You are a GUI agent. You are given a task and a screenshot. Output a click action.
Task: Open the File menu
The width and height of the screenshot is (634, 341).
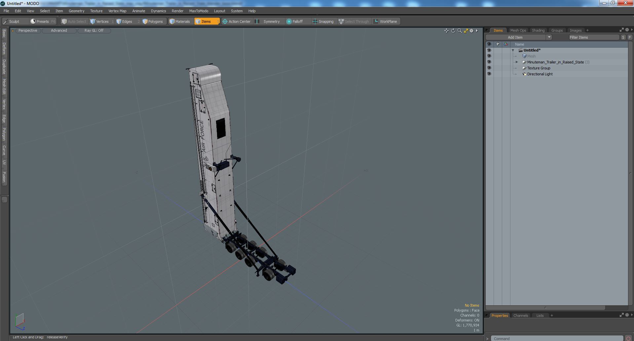click(6, 11)
